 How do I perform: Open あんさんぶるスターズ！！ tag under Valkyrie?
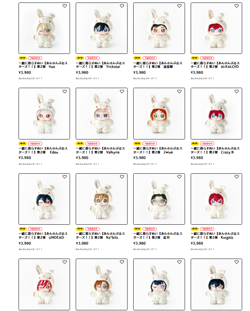[87, 164]
